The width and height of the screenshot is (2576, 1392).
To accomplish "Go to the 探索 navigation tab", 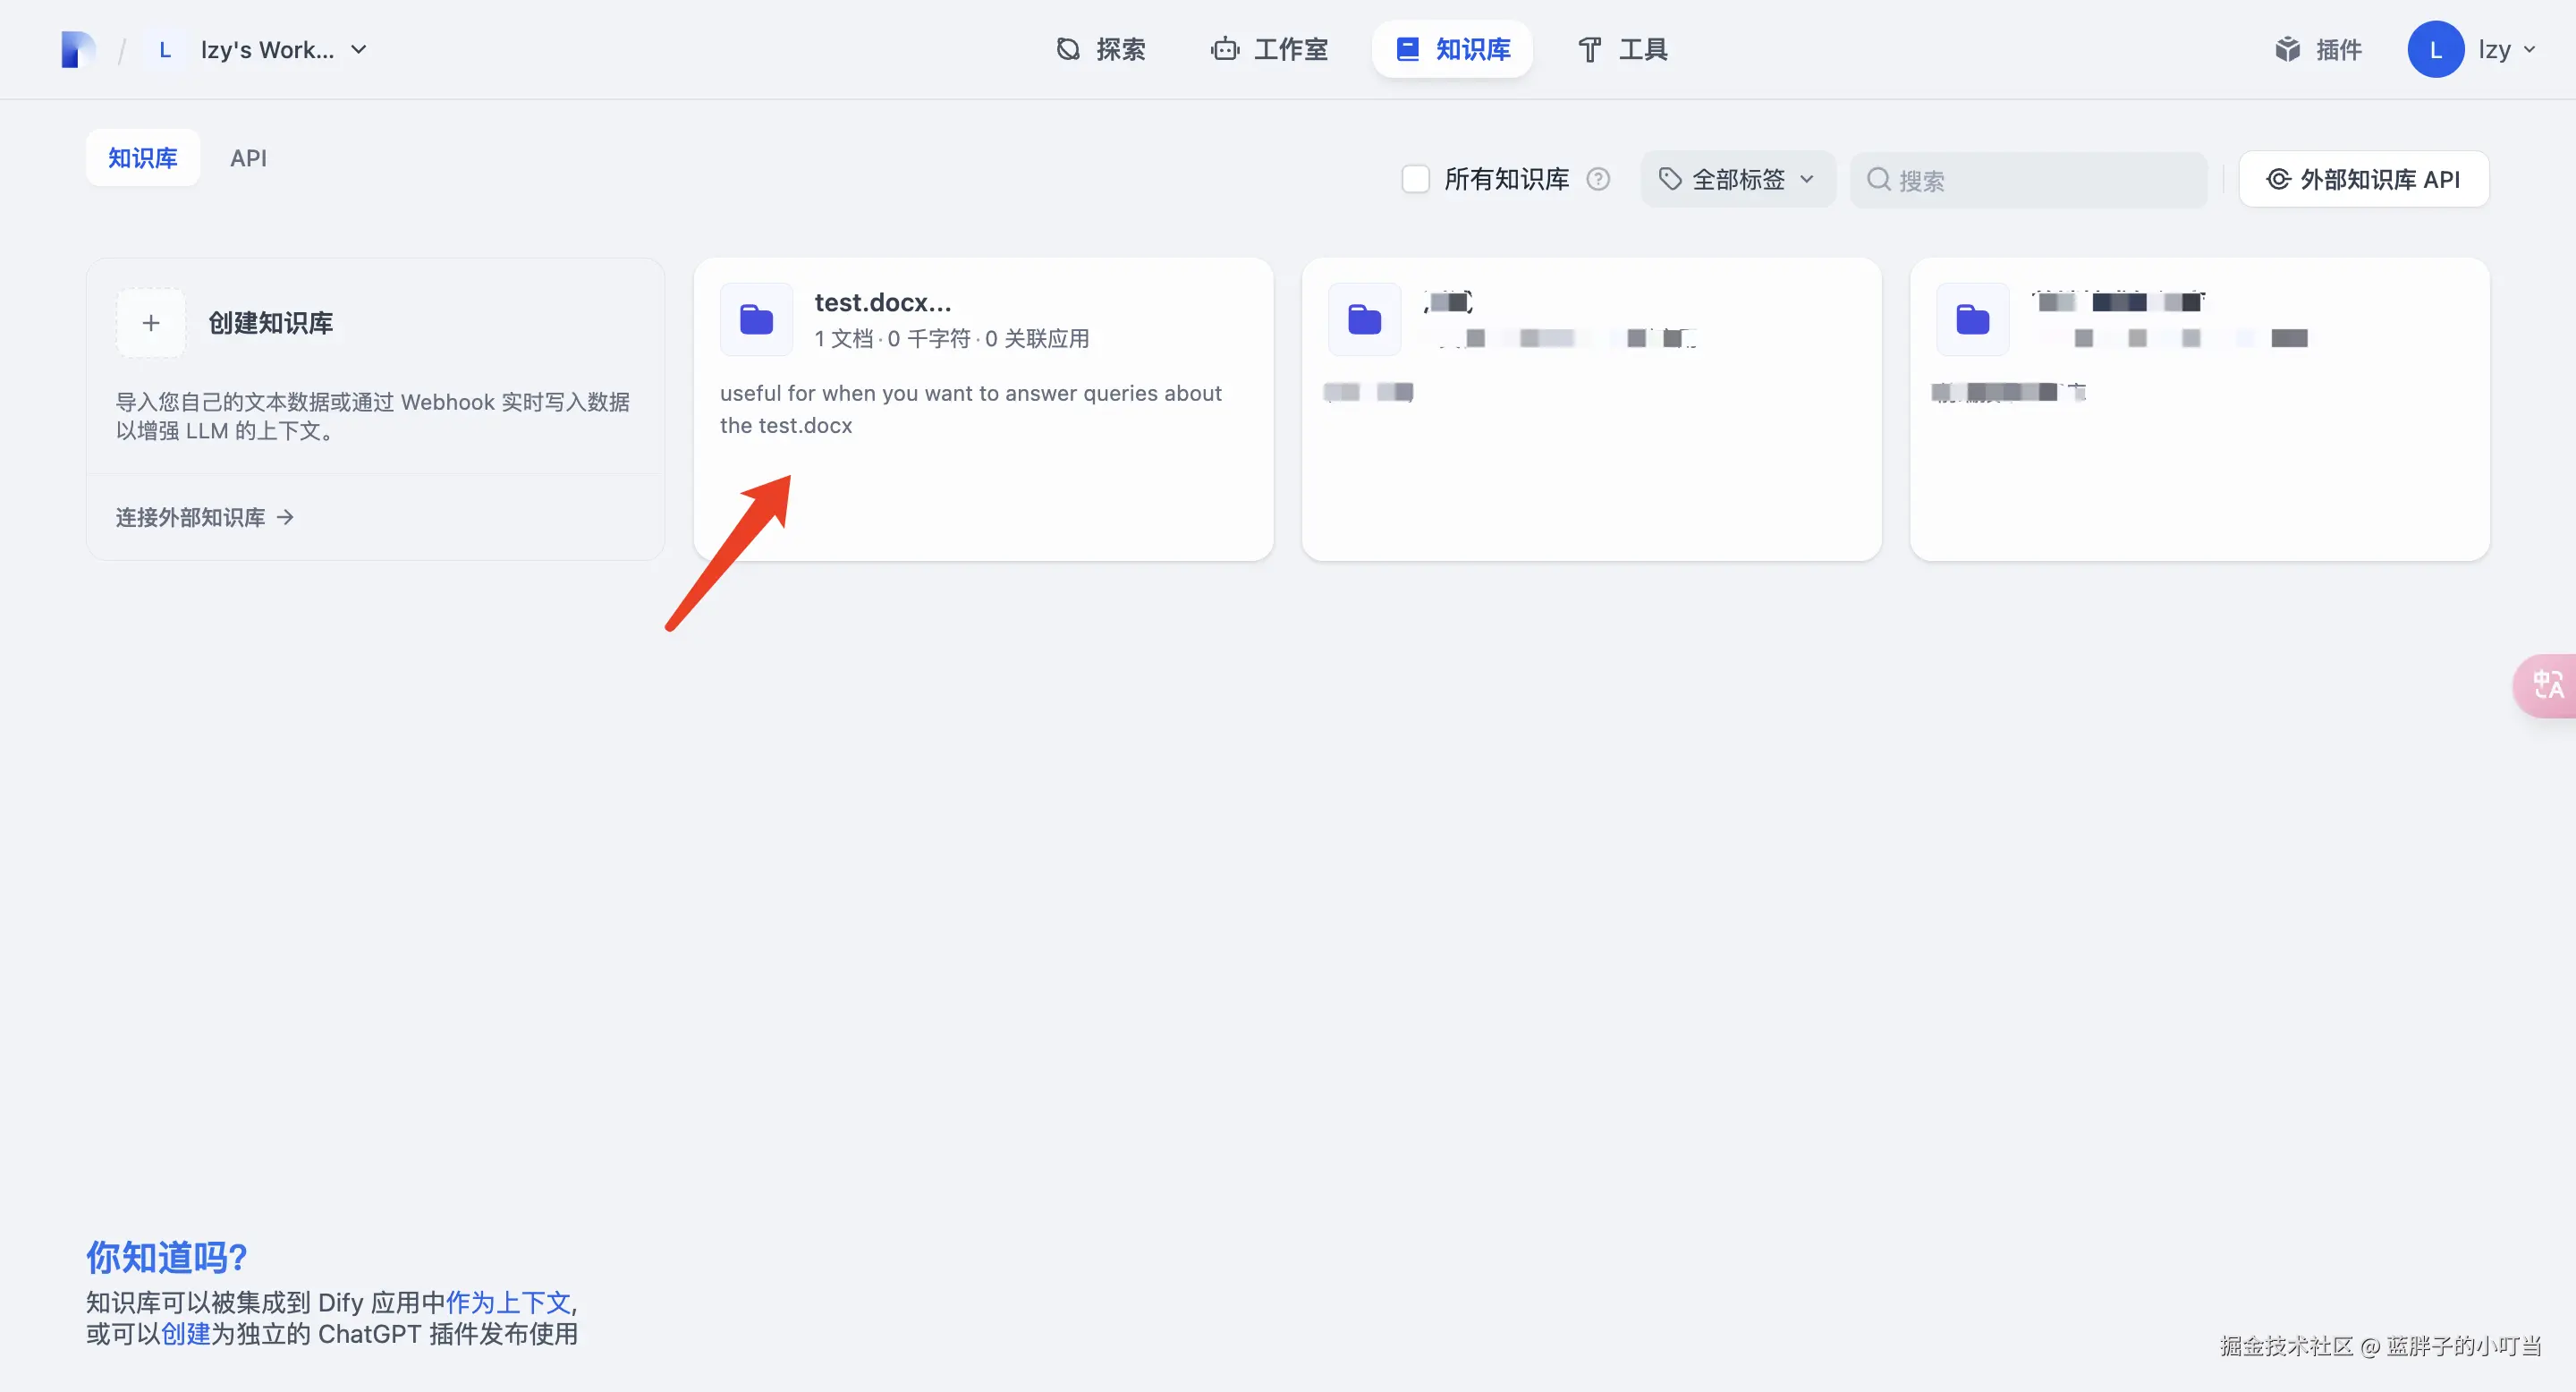I will click(1101, 49).
